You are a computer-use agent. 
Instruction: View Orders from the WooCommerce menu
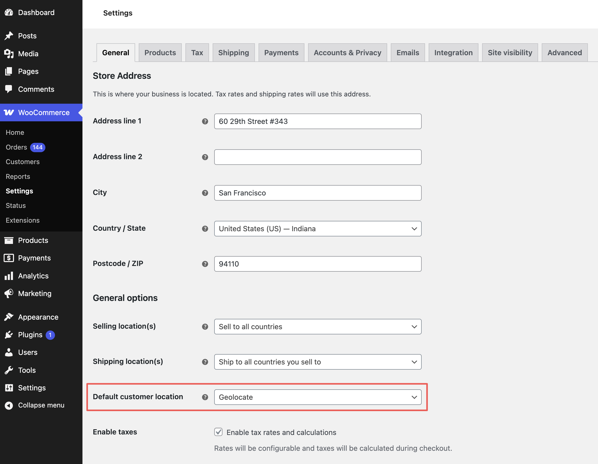(x=16, y=147)
